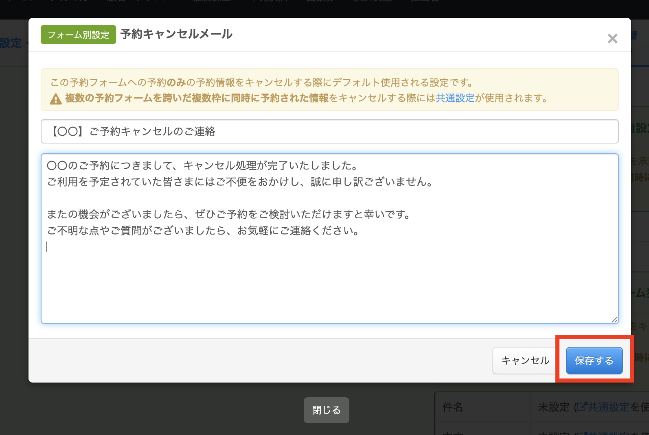Place cursor in ご不明な点やご質問 line
The height and width of the screenshot is (435, 649).
tap(203, 231)
